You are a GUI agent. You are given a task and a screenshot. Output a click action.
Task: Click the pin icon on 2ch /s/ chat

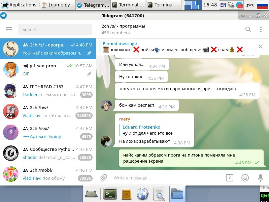89,53
